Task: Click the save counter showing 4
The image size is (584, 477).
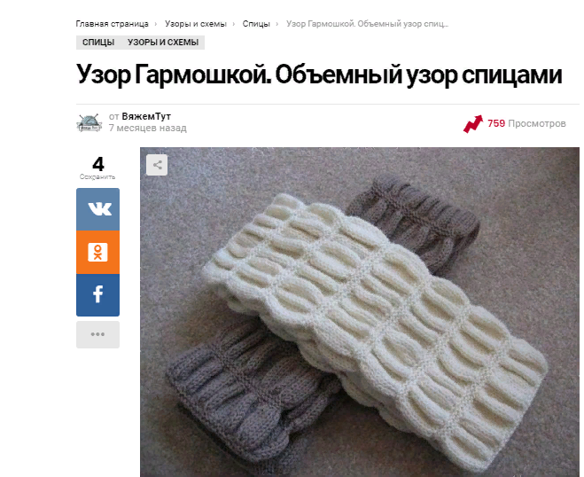Action: [98, 164]
